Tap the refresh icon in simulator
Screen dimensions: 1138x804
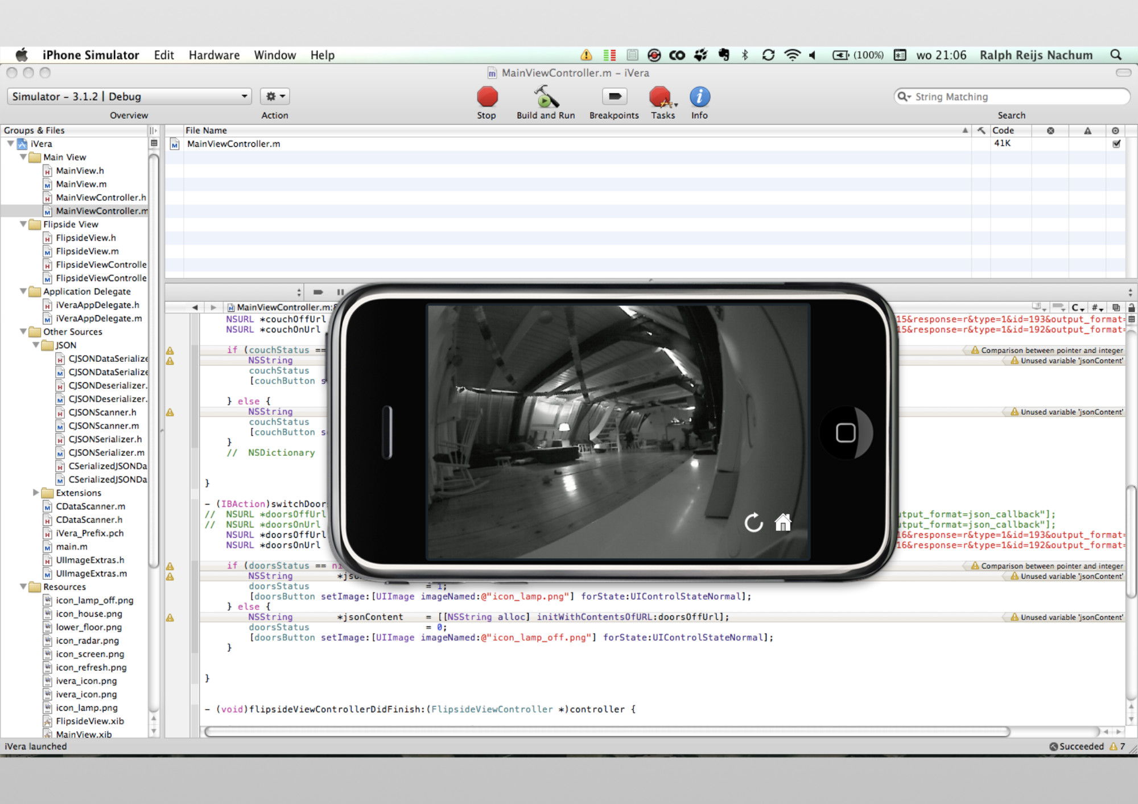pyautogui.click(x=753, y=522)
